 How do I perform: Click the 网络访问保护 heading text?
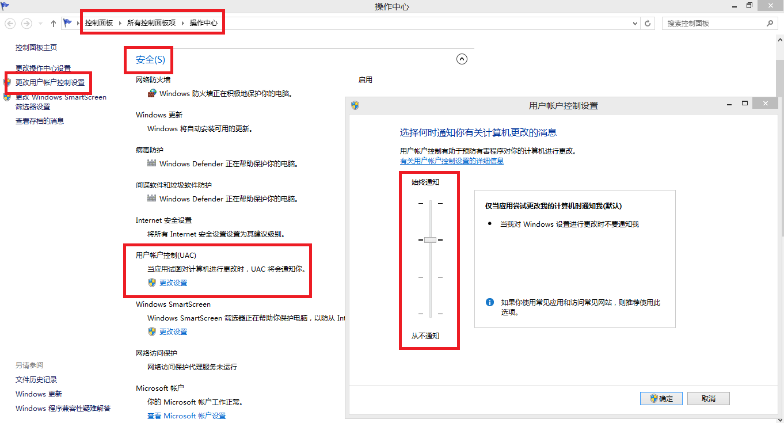[157, 353]
